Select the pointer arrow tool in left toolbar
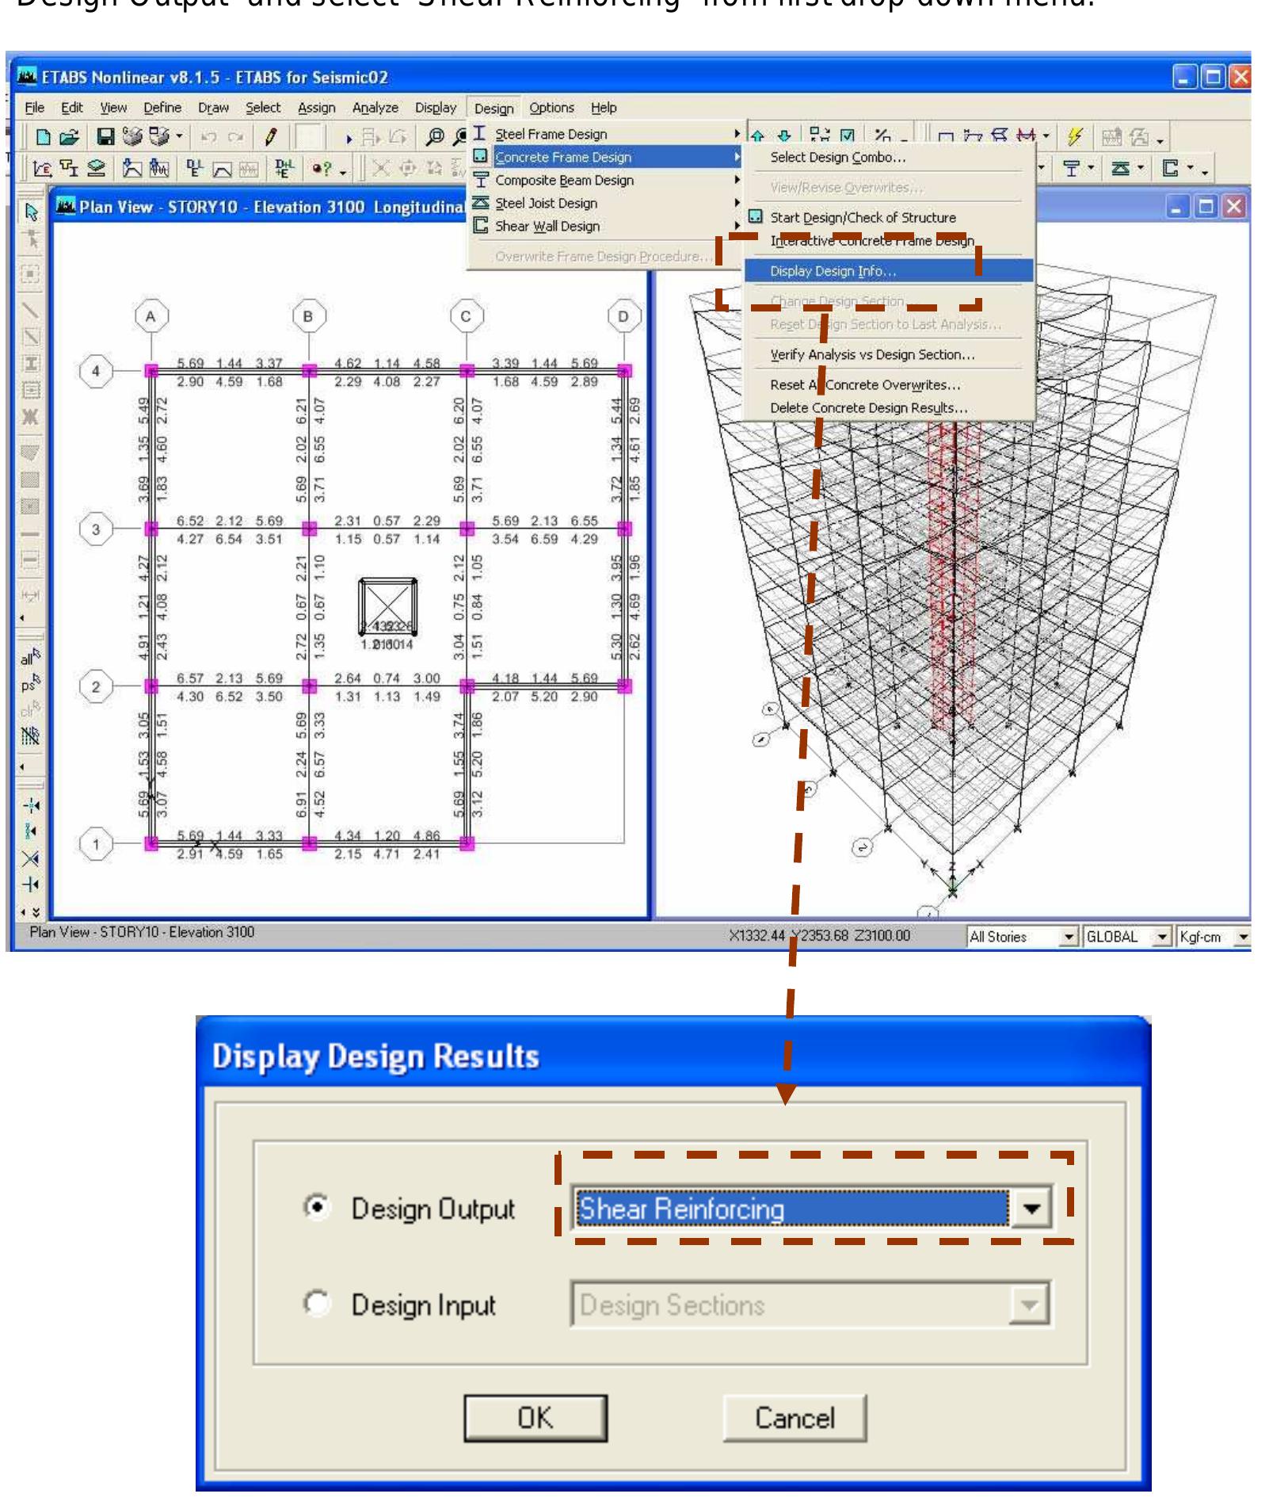1269x1509 pixels. pyautogui.click(x=31, y=212)
